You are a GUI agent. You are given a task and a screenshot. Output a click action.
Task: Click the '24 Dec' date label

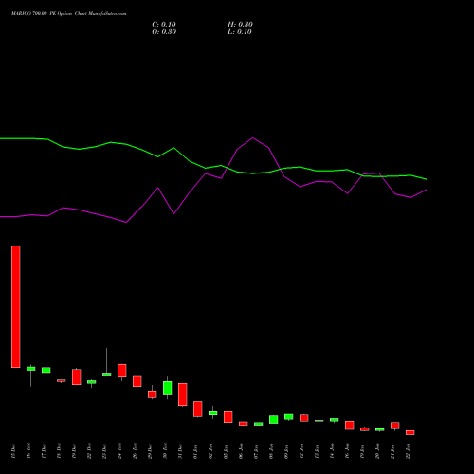119,451
